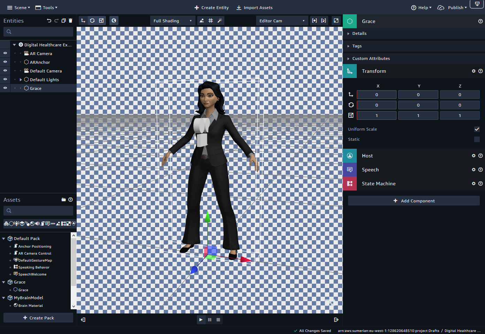Toggle skybox/environment icon in canvas toolbar
This screenshot has width=485, height=334.
click(202, 21)
